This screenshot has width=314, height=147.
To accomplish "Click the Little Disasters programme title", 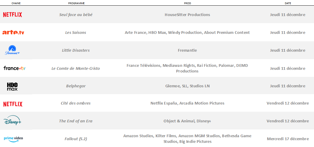I will 76,50.
